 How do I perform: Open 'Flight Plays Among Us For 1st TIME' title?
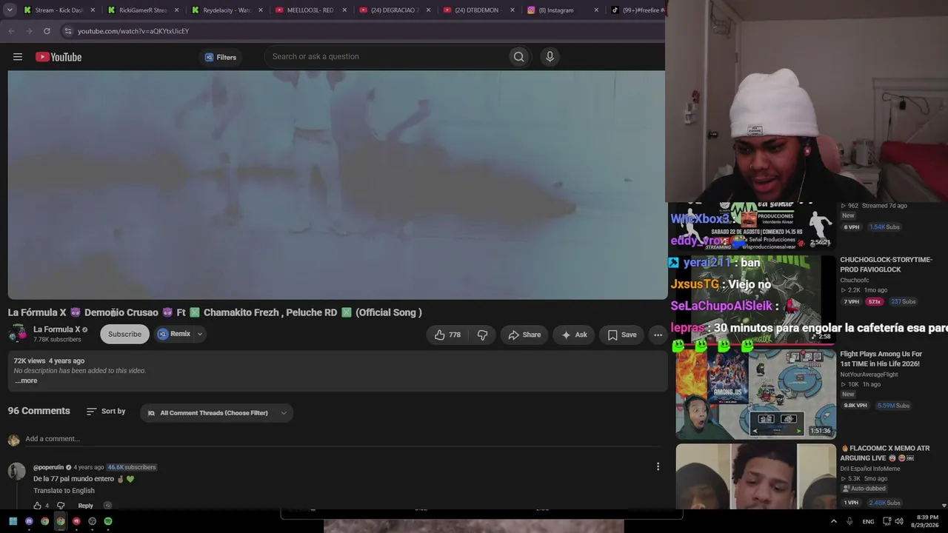[x=881, y=359]
